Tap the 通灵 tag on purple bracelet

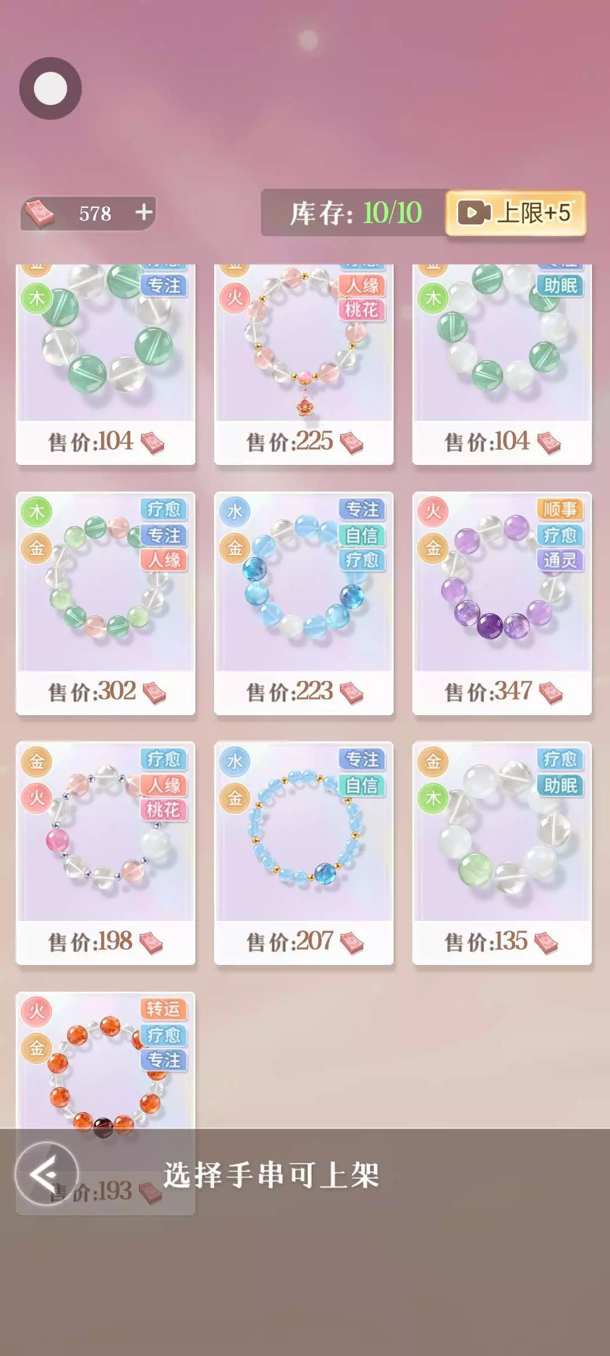pos(560,560)
